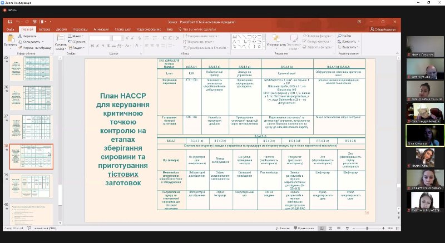Click the font name combo box
Screen dimensions: 445x243
point(100,38)
